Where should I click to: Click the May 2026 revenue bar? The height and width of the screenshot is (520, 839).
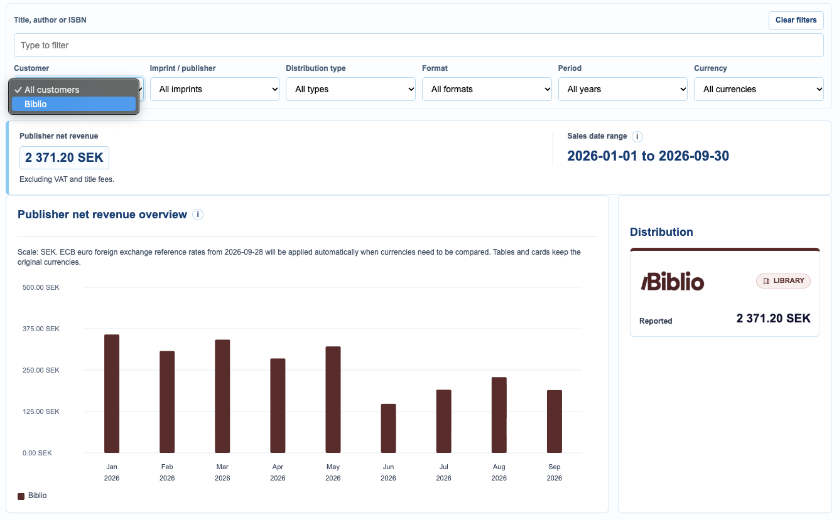tap(333, 400)
